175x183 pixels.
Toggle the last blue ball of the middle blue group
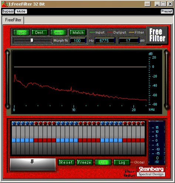(x=76, y=123)
